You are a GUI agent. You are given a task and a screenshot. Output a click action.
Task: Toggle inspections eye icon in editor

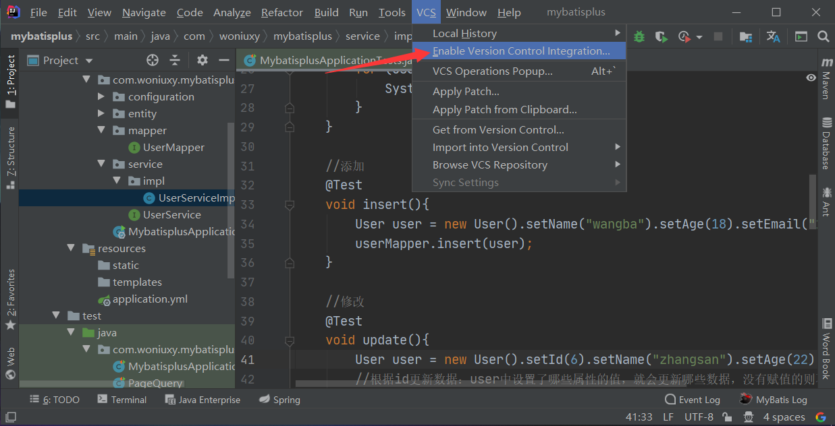[x=811, y=78]
